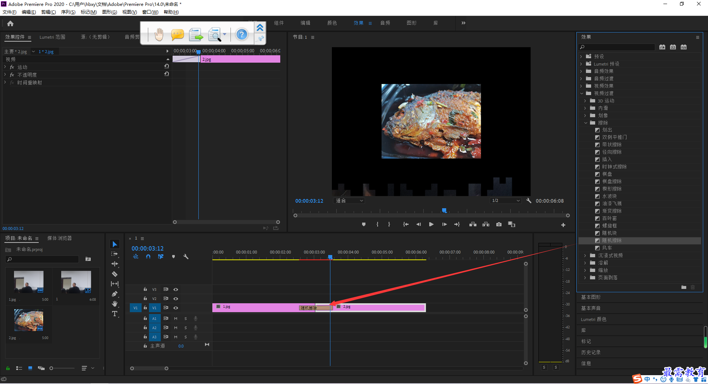The image size is (708, 384).
Task: Open timeline display settings wrench
Action: coord(186,256)
